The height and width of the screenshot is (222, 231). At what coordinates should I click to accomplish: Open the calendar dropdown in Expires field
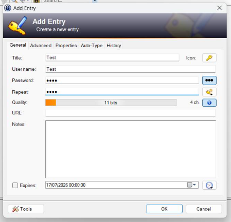click(x=192, y=185)
